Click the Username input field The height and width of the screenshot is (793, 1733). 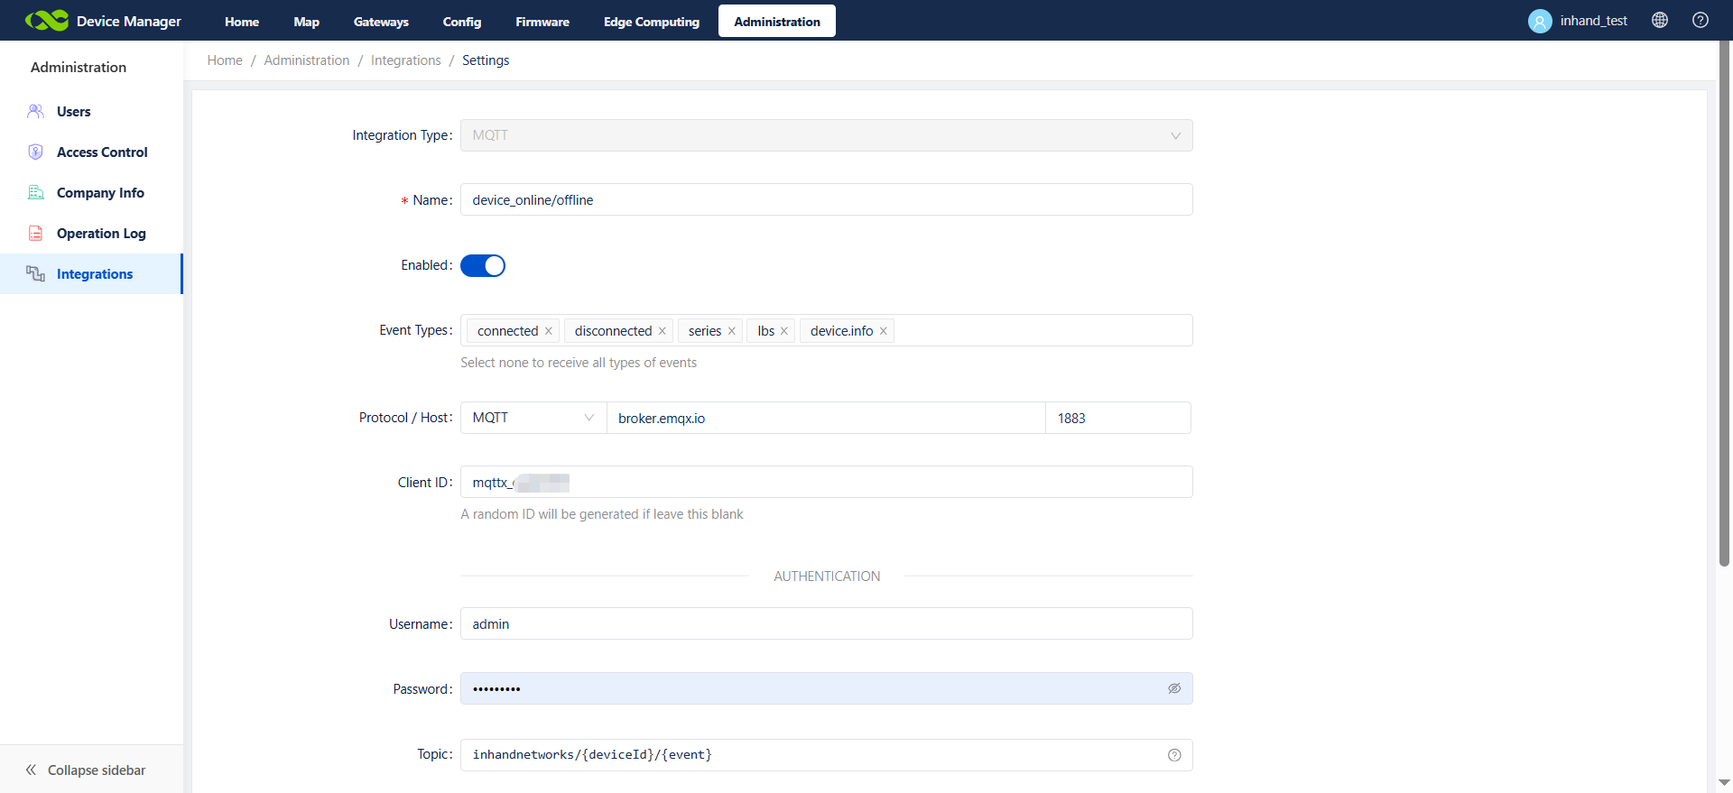(826, 623)
